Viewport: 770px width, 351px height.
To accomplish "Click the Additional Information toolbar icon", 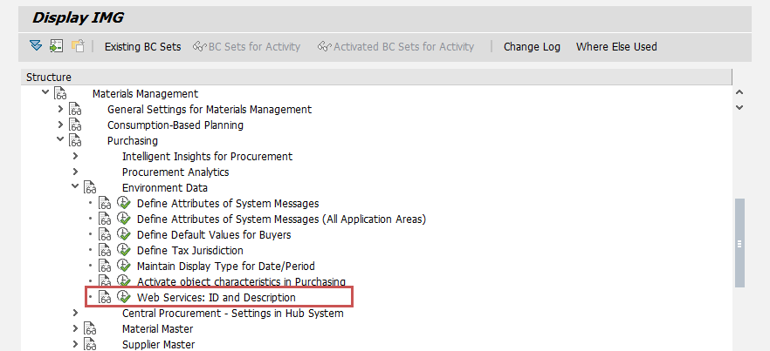I will 78,46.
